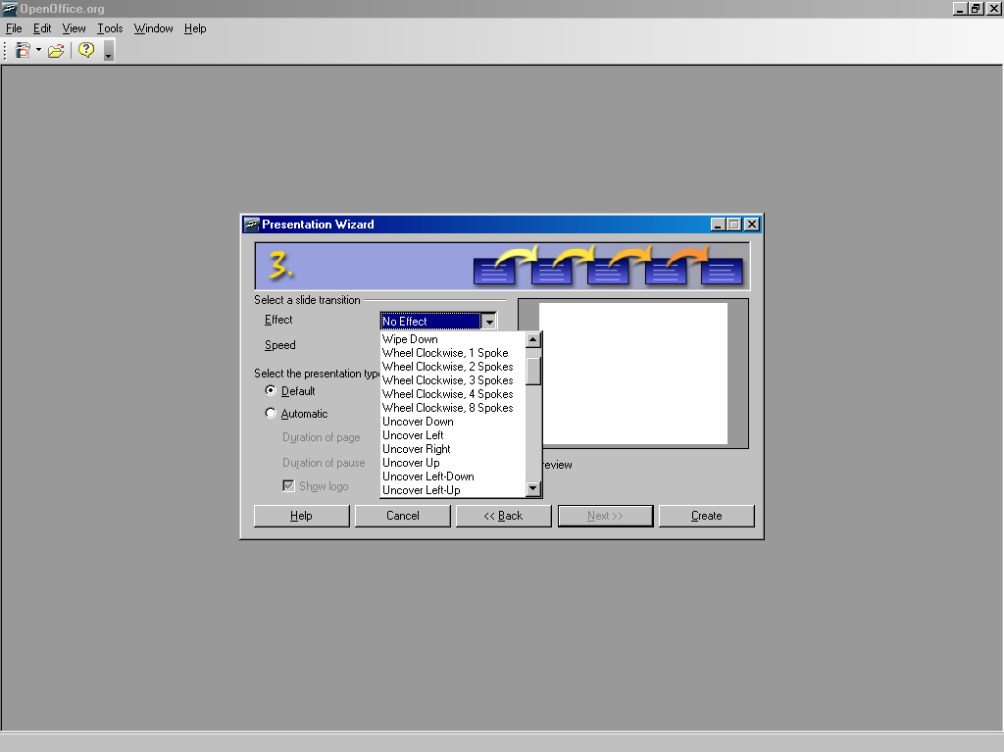Open the New document dropdown arrow
The image size is (1004, 753).
click(x=38, y=50)
